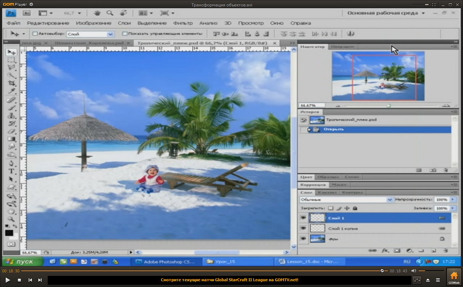Viewport: 463px width, 287px height.
Task: Open Урок_15 folder from the taskbar
Action: click(225, 262)
